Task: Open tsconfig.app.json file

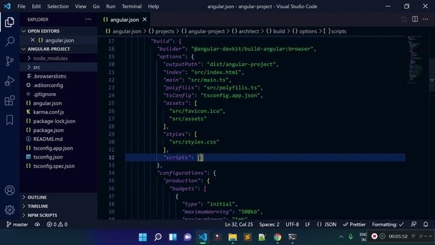Action: (58, 148)
